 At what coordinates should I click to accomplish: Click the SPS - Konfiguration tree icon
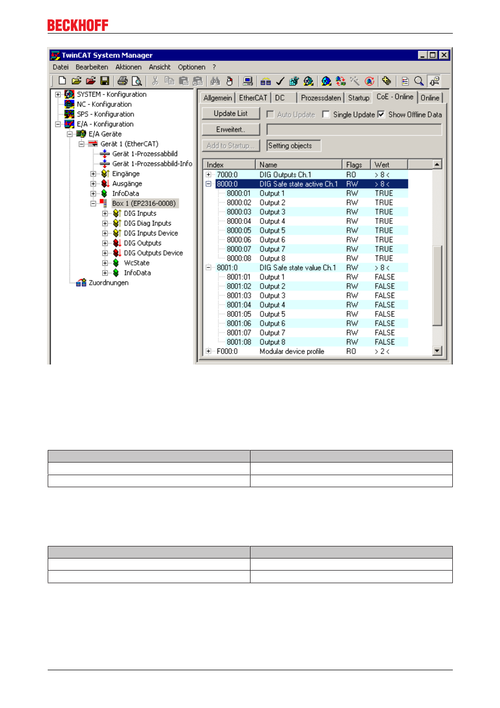coord(69,114)
